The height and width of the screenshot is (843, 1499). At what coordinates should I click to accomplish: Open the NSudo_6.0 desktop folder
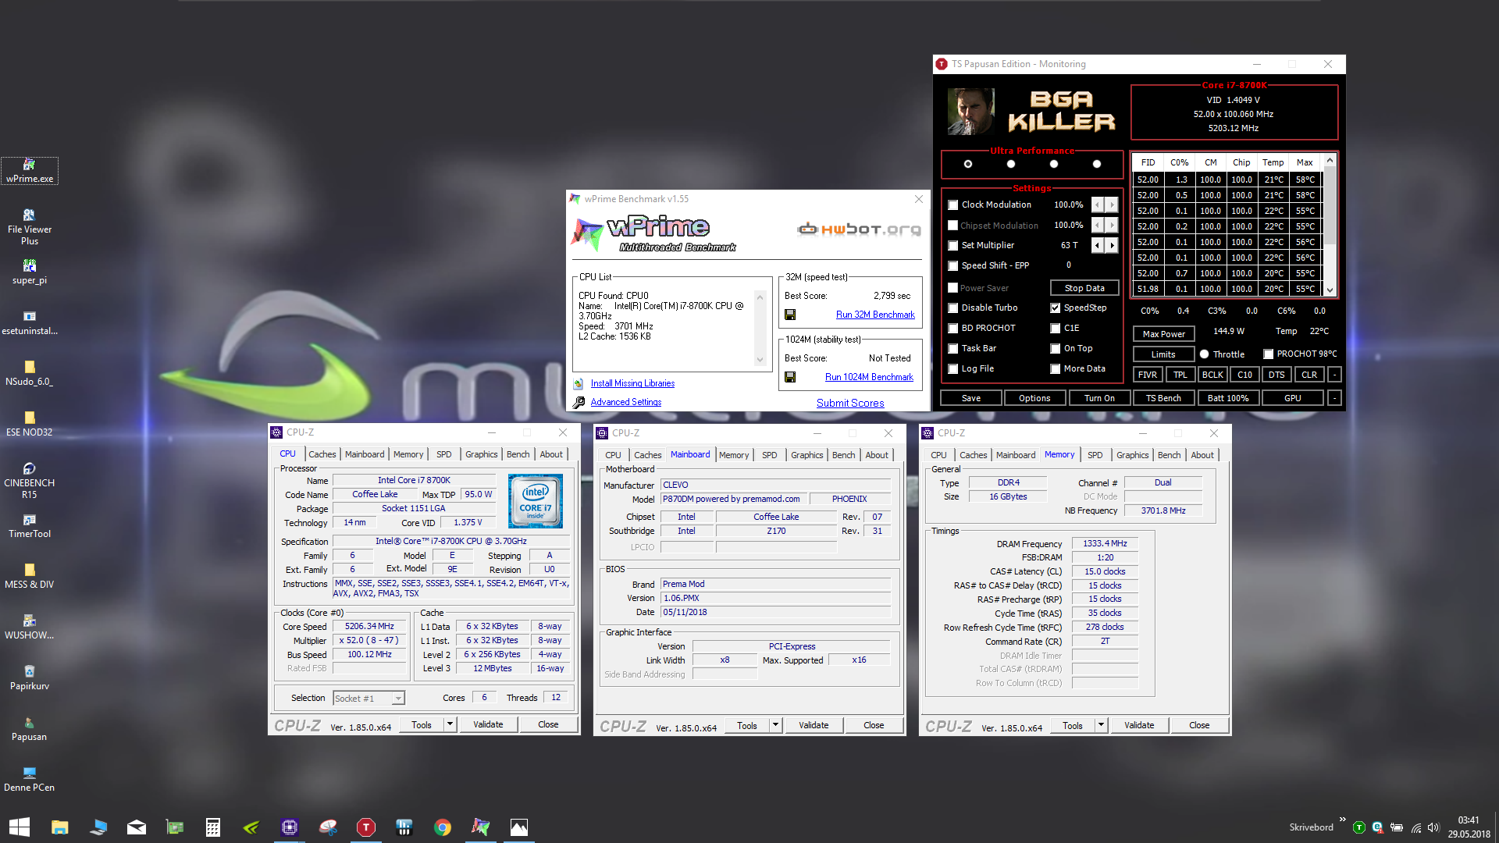coord(30,373)
